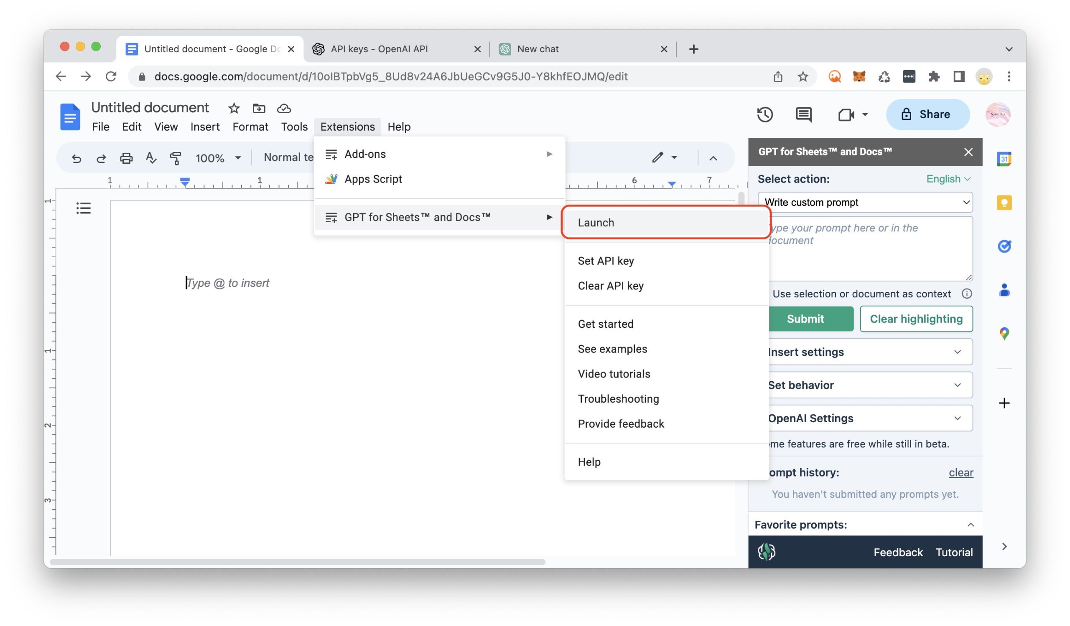1070x626 pixels.
Task: Open Google Calendar sidebar icon
Action: [1004, 159]
